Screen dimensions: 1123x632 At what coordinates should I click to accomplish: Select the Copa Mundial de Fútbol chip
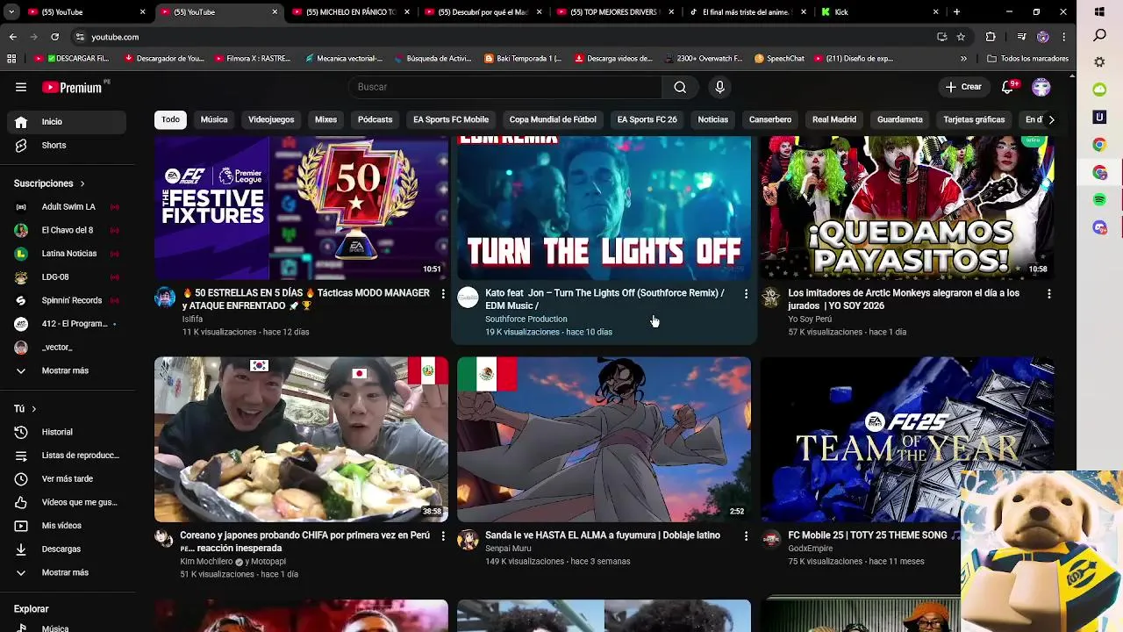pyautogui.click(x=553, y=119)
